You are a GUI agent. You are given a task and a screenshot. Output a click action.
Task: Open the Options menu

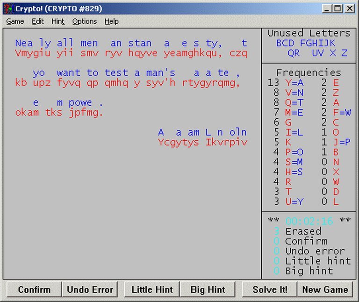point(85,22)
